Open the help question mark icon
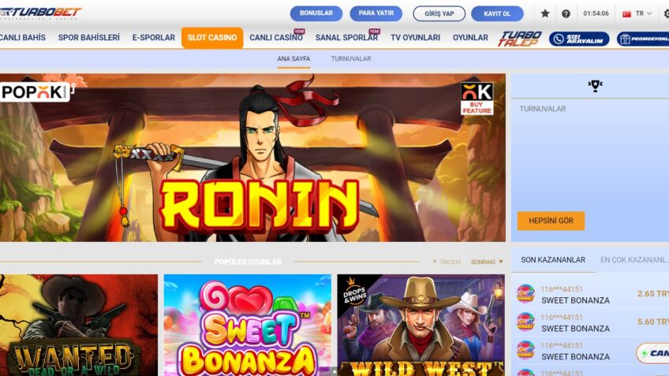This screenshot has width=669, height=376. [x=566, y=13]
